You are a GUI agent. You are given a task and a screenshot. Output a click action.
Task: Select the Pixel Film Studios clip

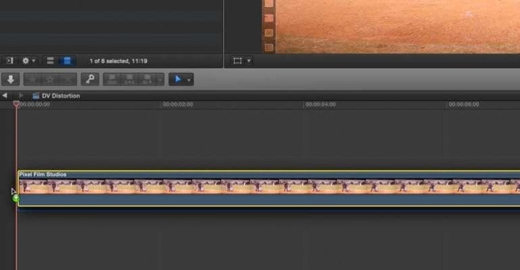coord(269,188)
